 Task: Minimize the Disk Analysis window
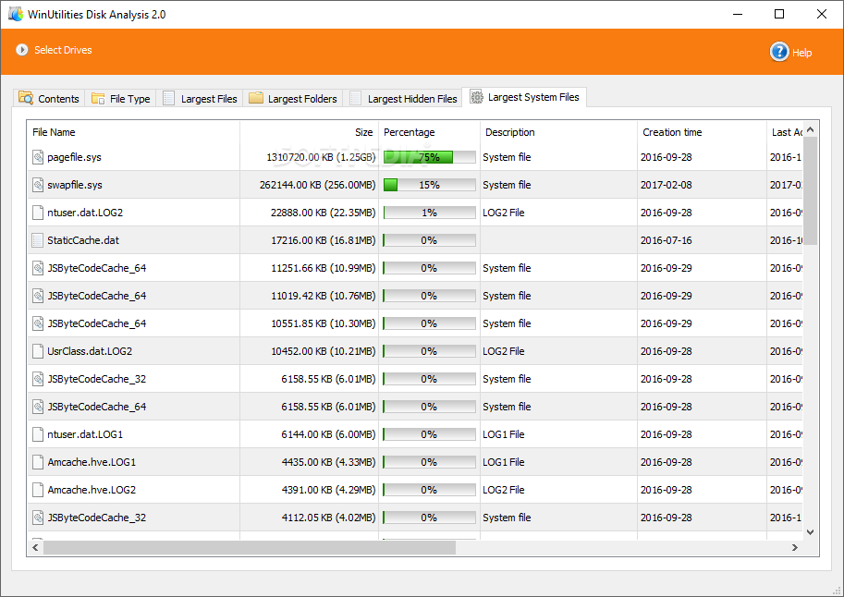click(x=738, y=14)
